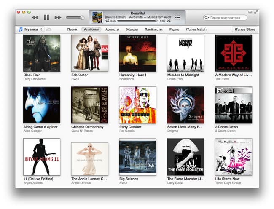Screen dimensions: 274x209
Task: Click the Party Crasher title text
Action: 130,127
